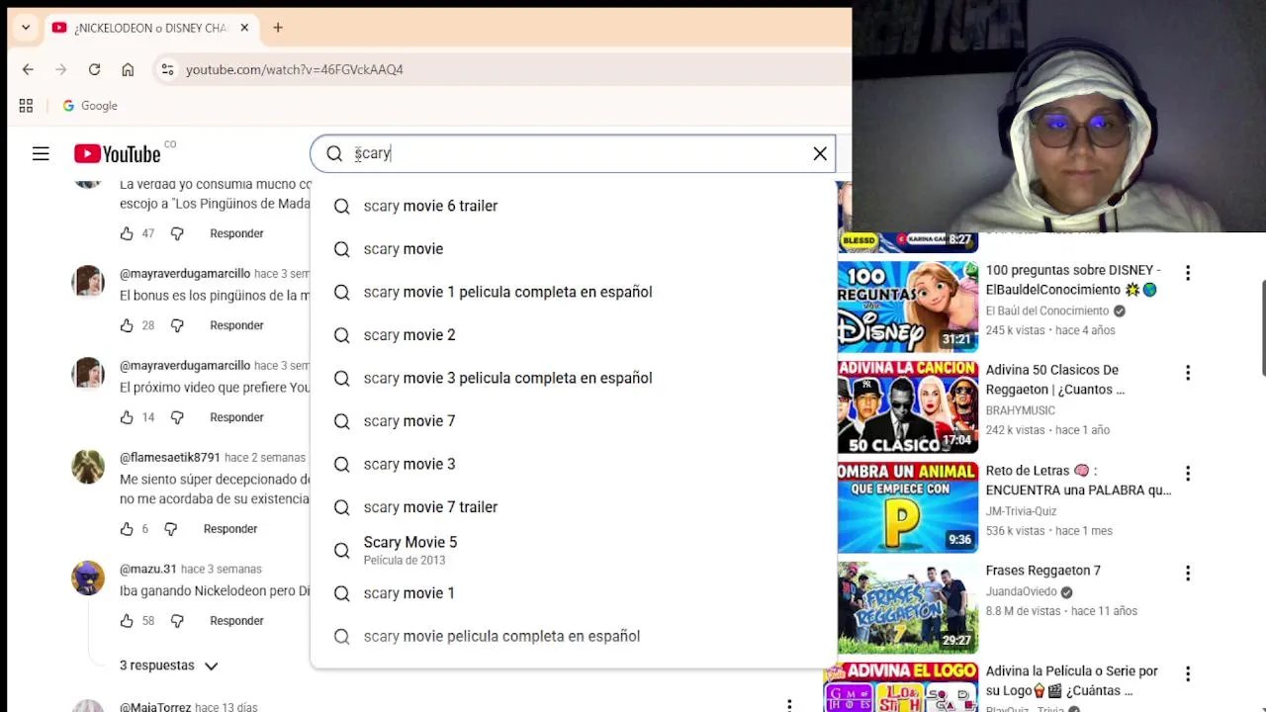1266x712 pixels.
Task: Click the browser forward arrow
Action: 61,69
